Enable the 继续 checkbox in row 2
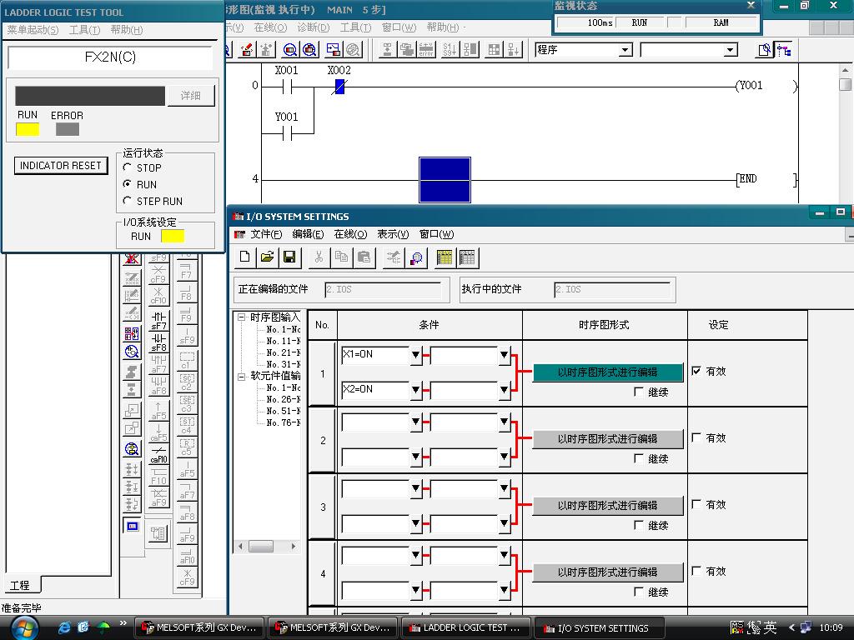854x640 pixels. coord(639,458)
